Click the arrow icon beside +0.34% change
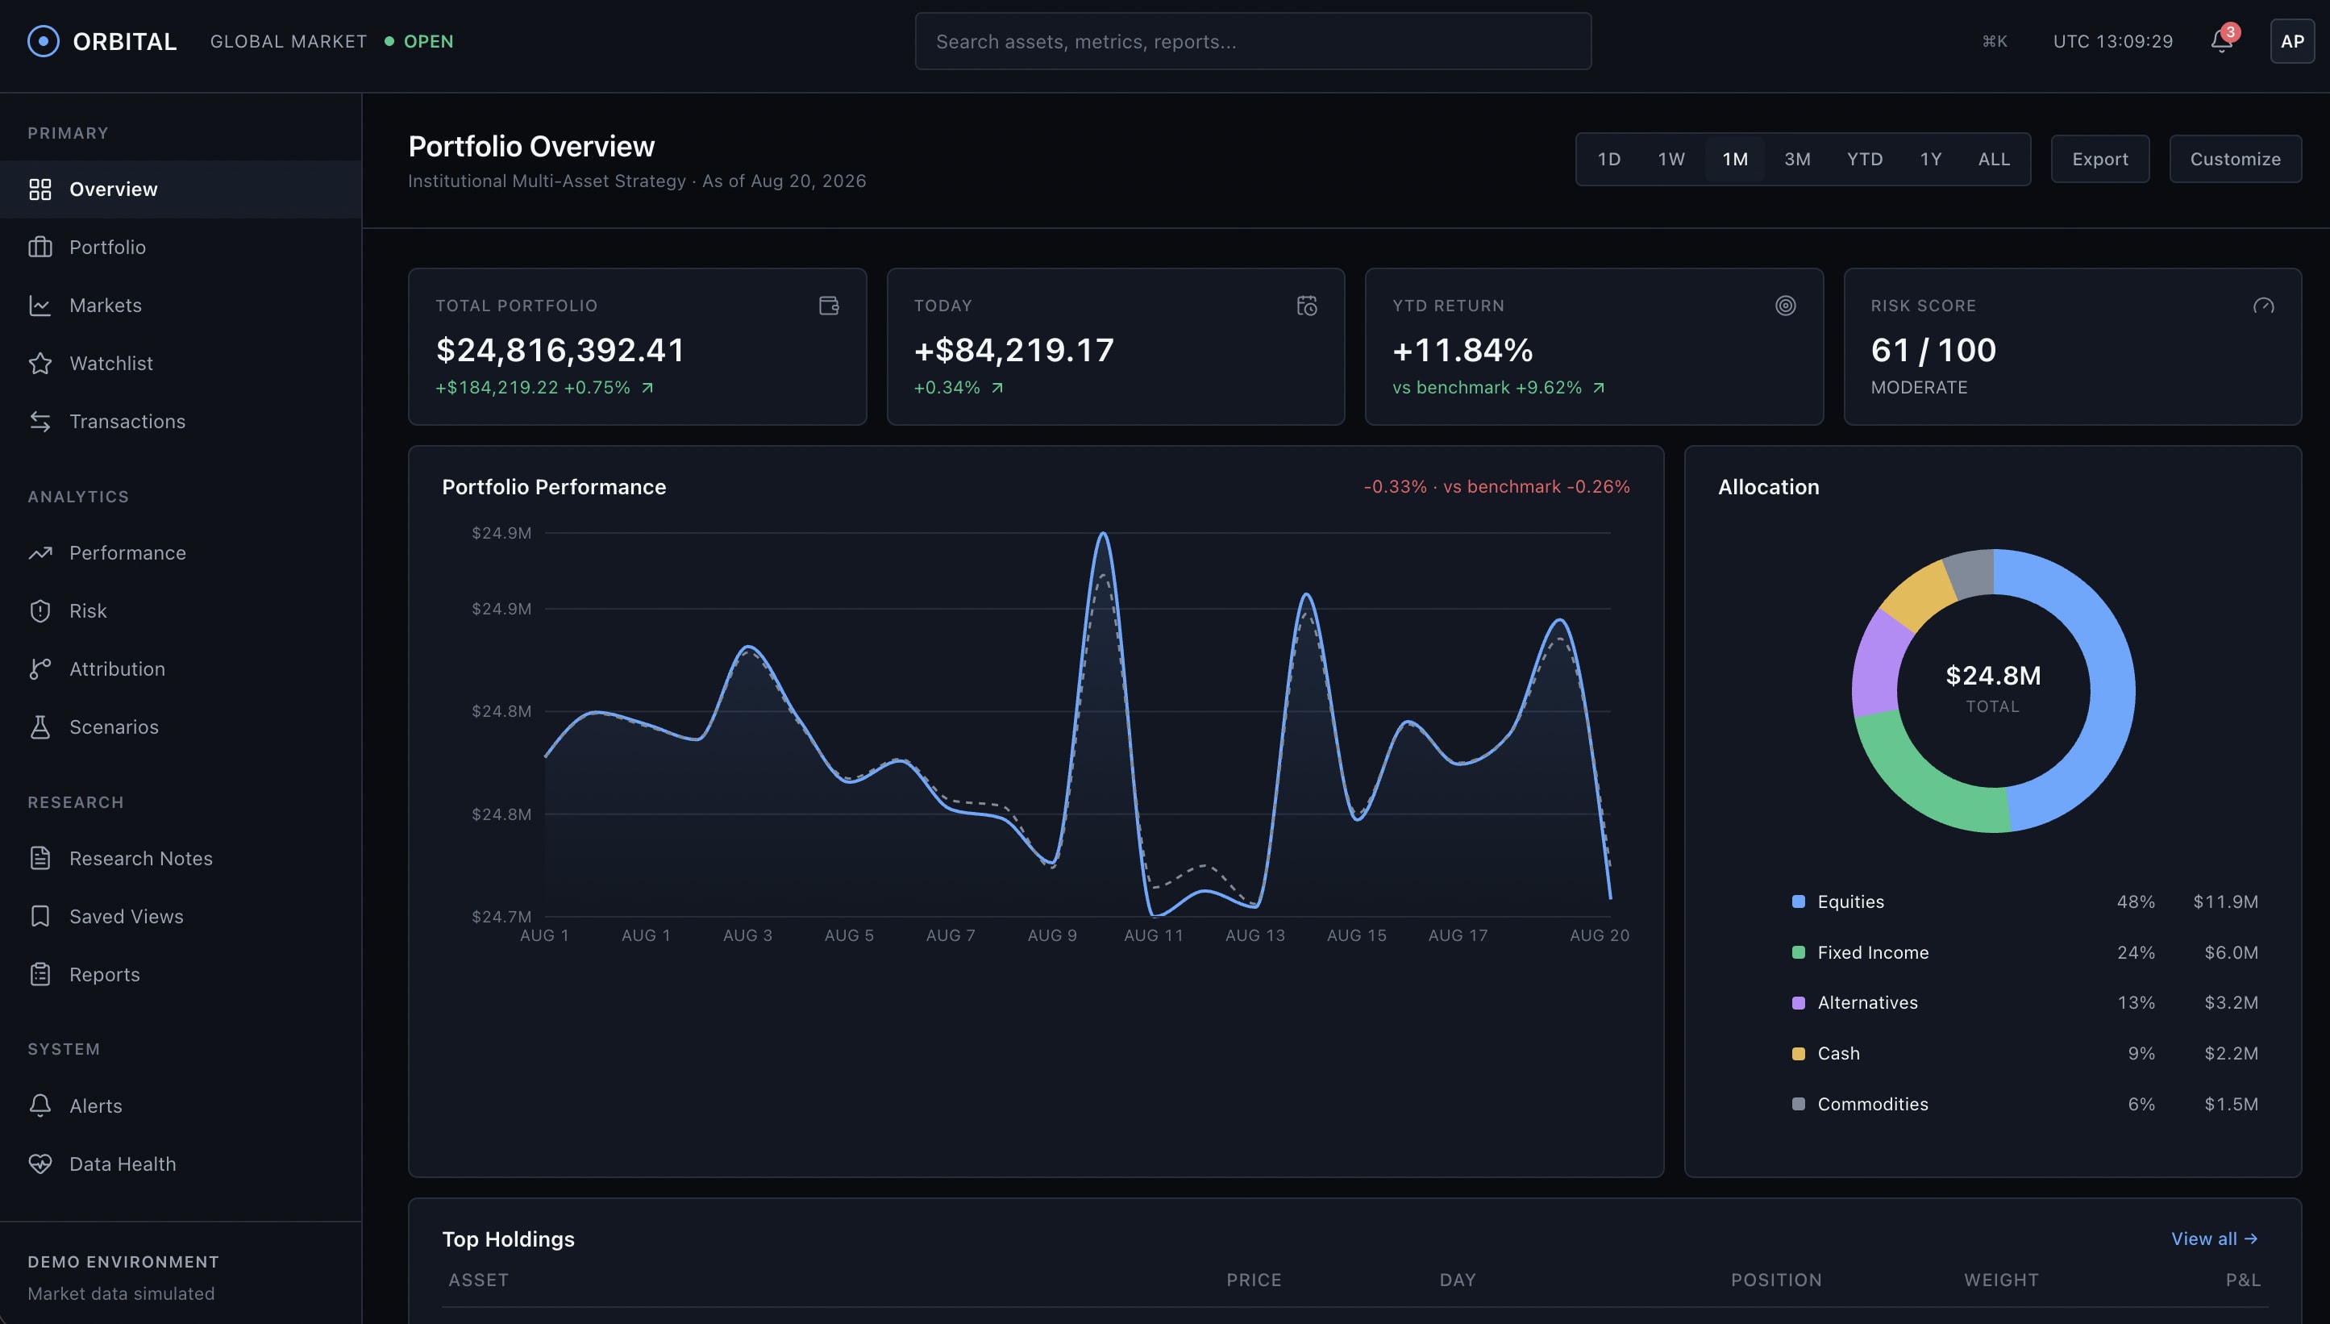The width and height of the screenshot is (2330, 1324). 997,389
